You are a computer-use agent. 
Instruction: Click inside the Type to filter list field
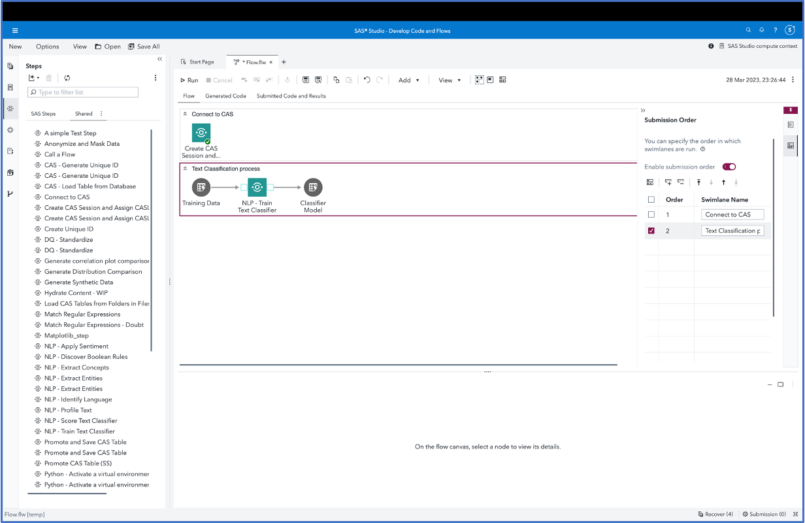(82, 92)
